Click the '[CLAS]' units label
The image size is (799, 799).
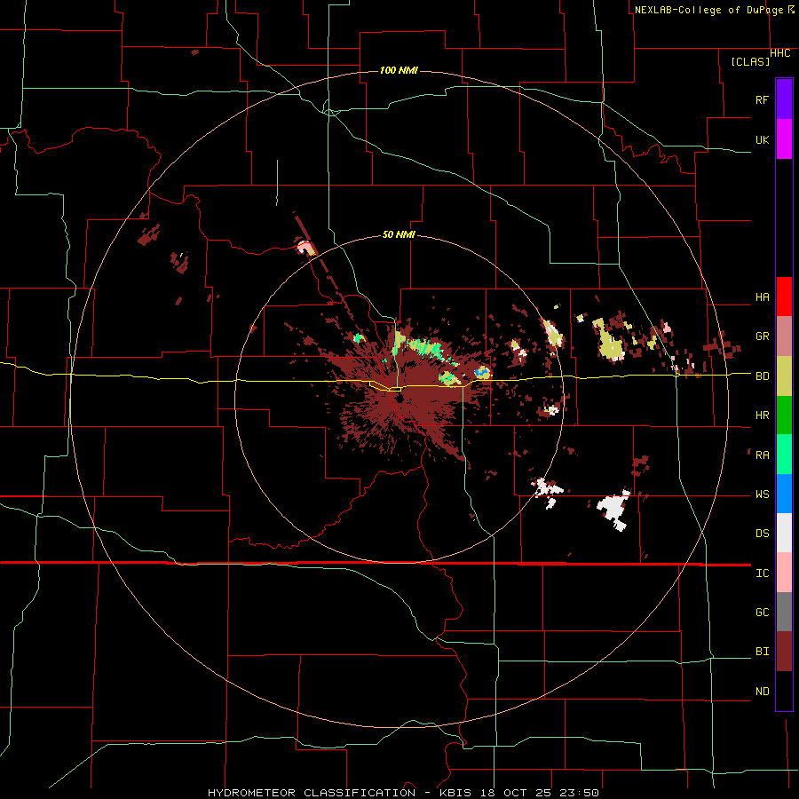[750, 61]
